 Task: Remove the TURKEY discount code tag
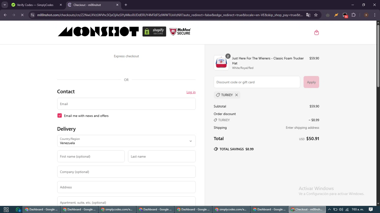point(236,95)
